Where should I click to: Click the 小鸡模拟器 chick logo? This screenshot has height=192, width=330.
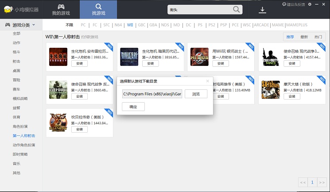pos(7,9)
